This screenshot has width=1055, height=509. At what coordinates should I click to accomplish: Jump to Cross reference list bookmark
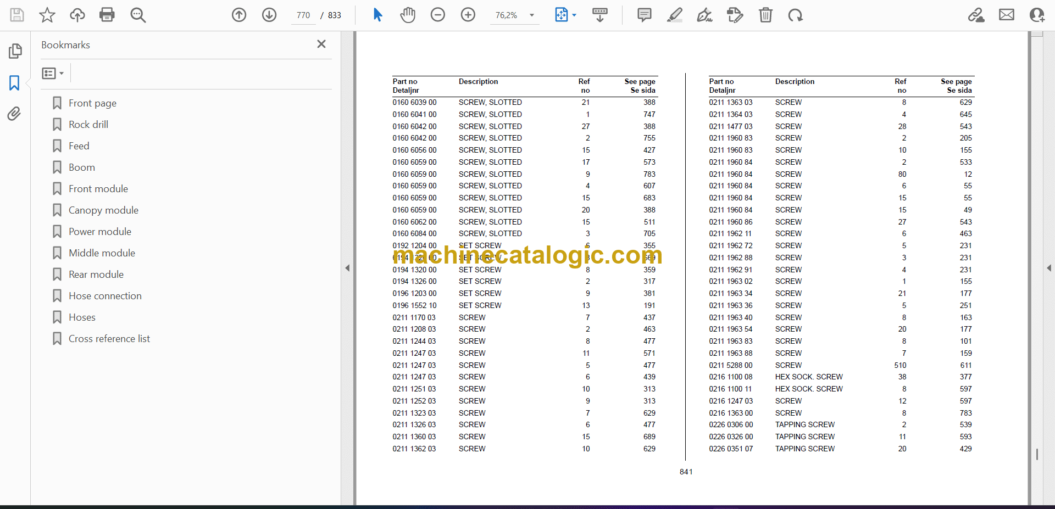coord(109,339)
